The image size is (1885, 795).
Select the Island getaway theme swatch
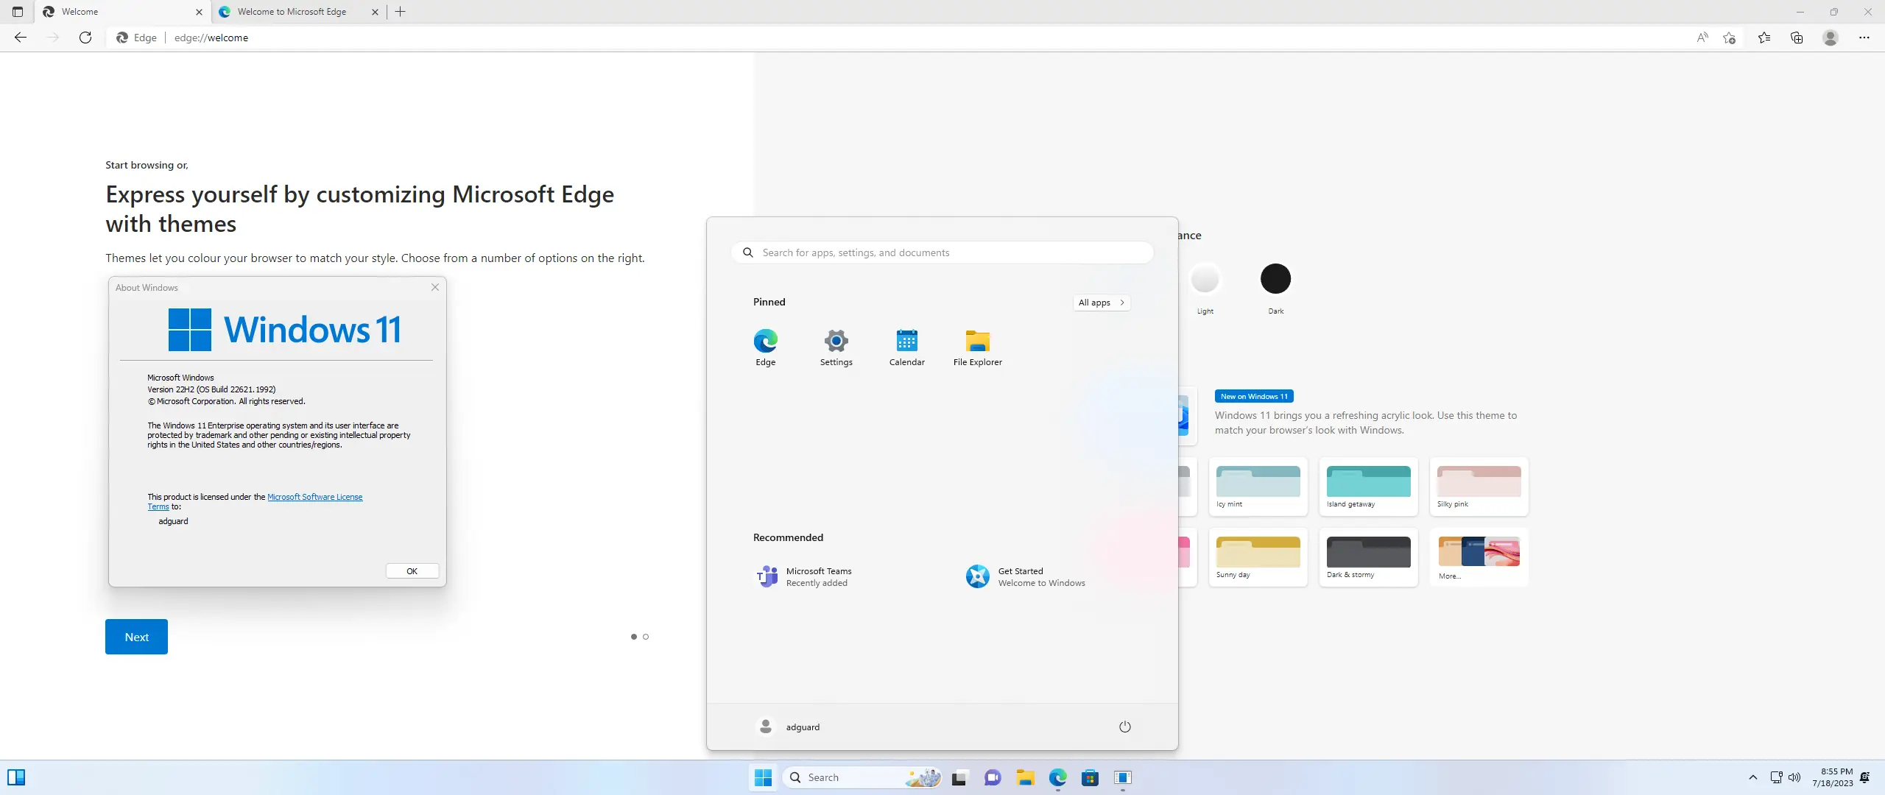[1367, 486]
